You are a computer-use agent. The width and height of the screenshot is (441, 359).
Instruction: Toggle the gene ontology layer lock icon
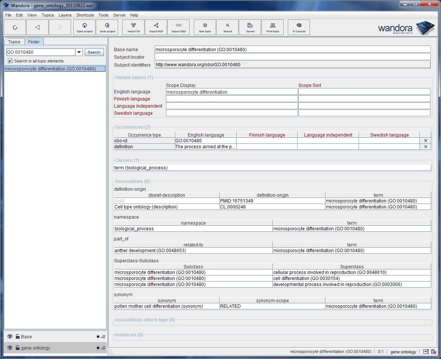(17, 348)
